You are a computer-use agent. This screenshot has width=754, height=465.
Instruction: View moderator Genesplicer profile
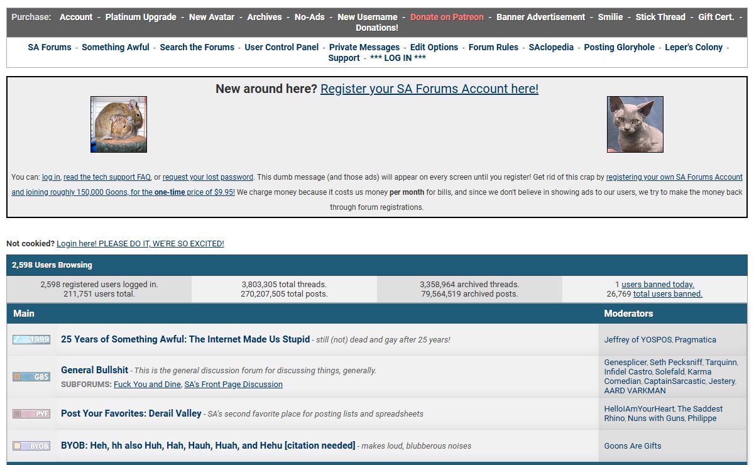click(625, 363)
